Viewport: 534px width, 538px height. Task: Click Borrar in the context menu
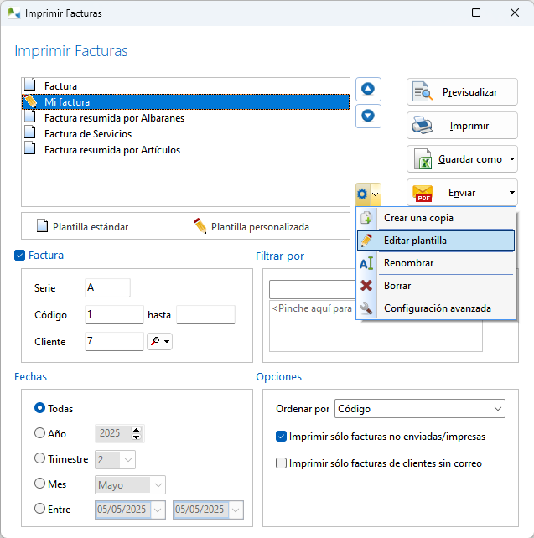(397, 286)
